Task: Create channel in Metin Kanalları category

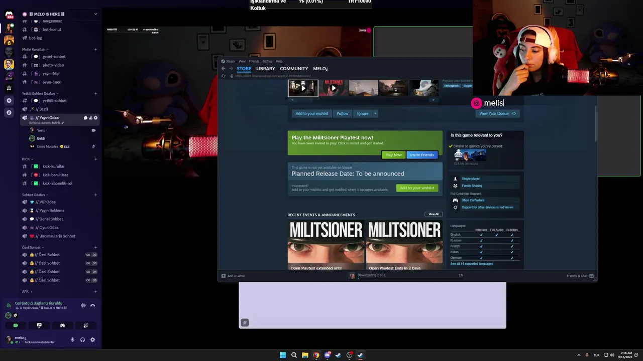Action: point(95,50)
